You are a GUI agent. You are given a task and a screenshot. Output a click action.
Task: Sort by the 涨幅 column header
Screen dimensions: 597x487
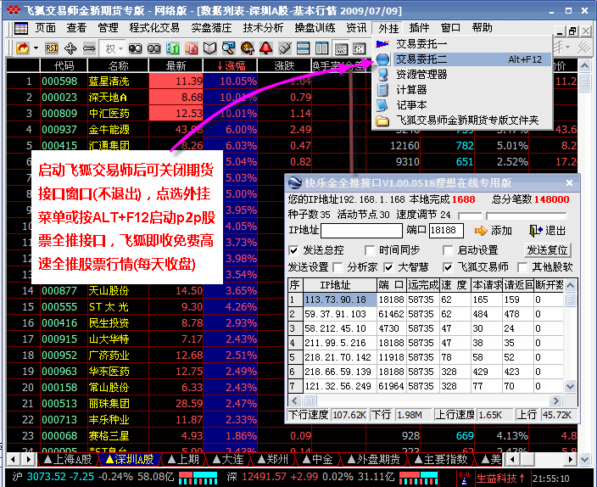[231, 66]
